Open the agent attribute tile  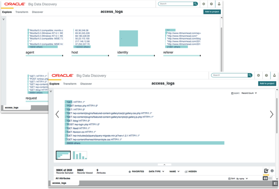pos(44,43)
